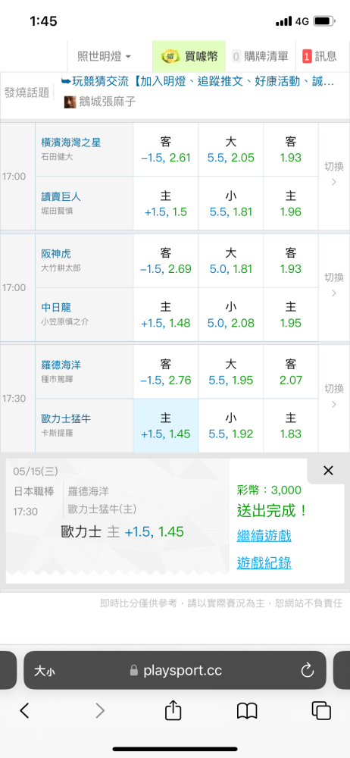Open 購牌清單 purchase list tab
The height and width of the screenshot is (758, 350).
(x=260, y=56)
